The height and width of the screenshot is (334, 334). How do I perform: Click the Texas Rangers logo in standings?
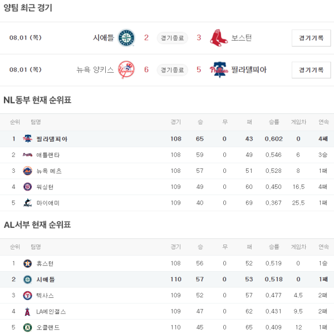(x=27, y=295)
